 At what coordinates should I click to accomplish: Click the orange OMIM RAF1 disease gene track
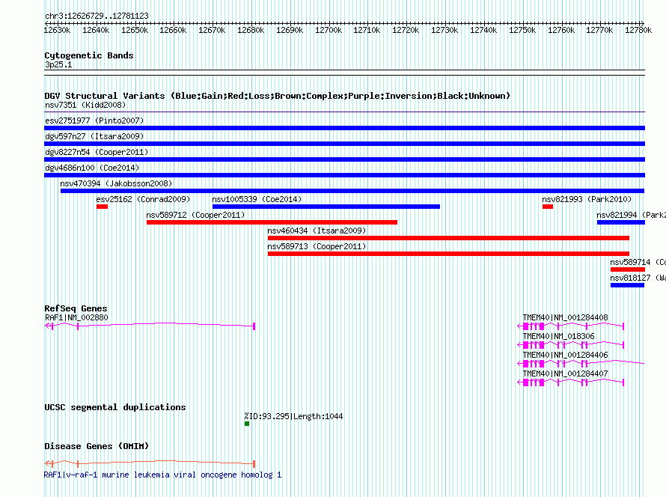[150, 463]
